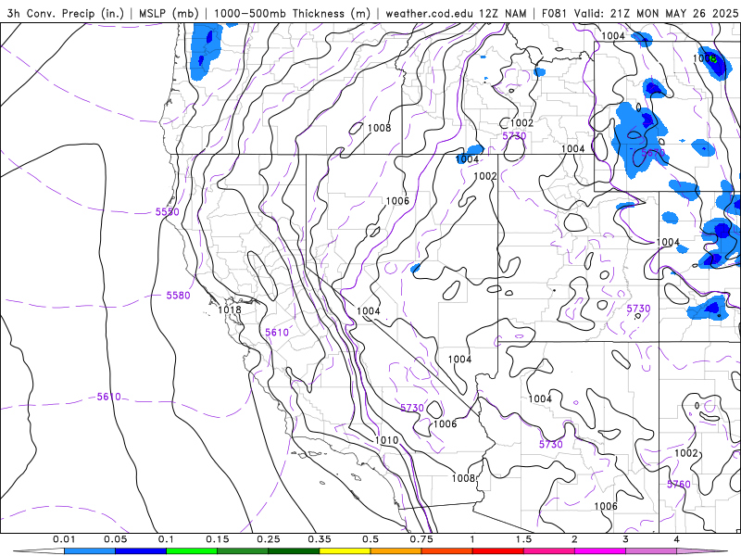Select the red 1–1.5 legend swatch
741x556 pixels.
pos(498,551)
